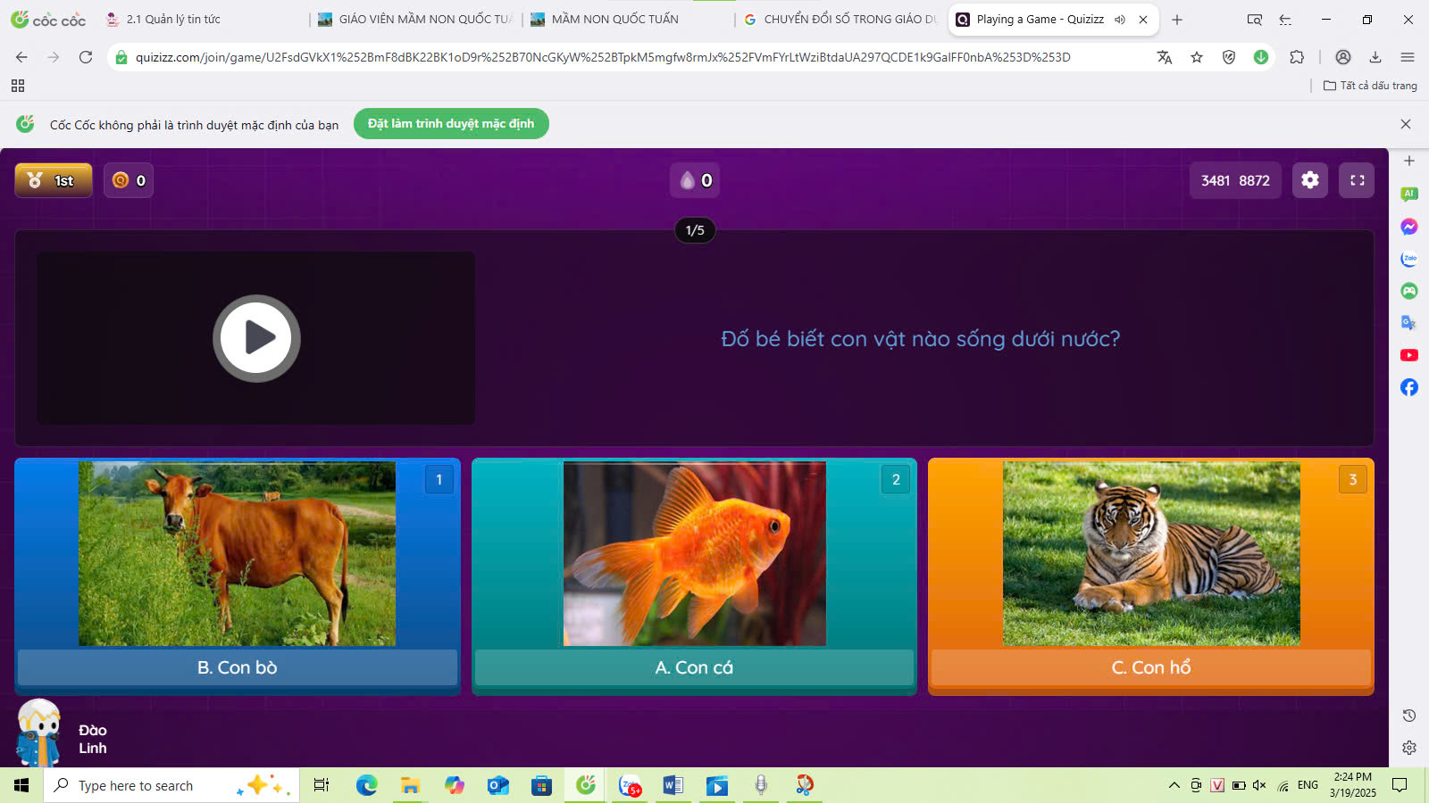Select answer A. Con cá
The width and height of the screenshot is (1429, 803).
tap(694, 667)
